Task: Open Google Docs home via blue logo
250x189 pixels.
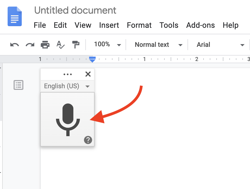Action: point(15,17)
